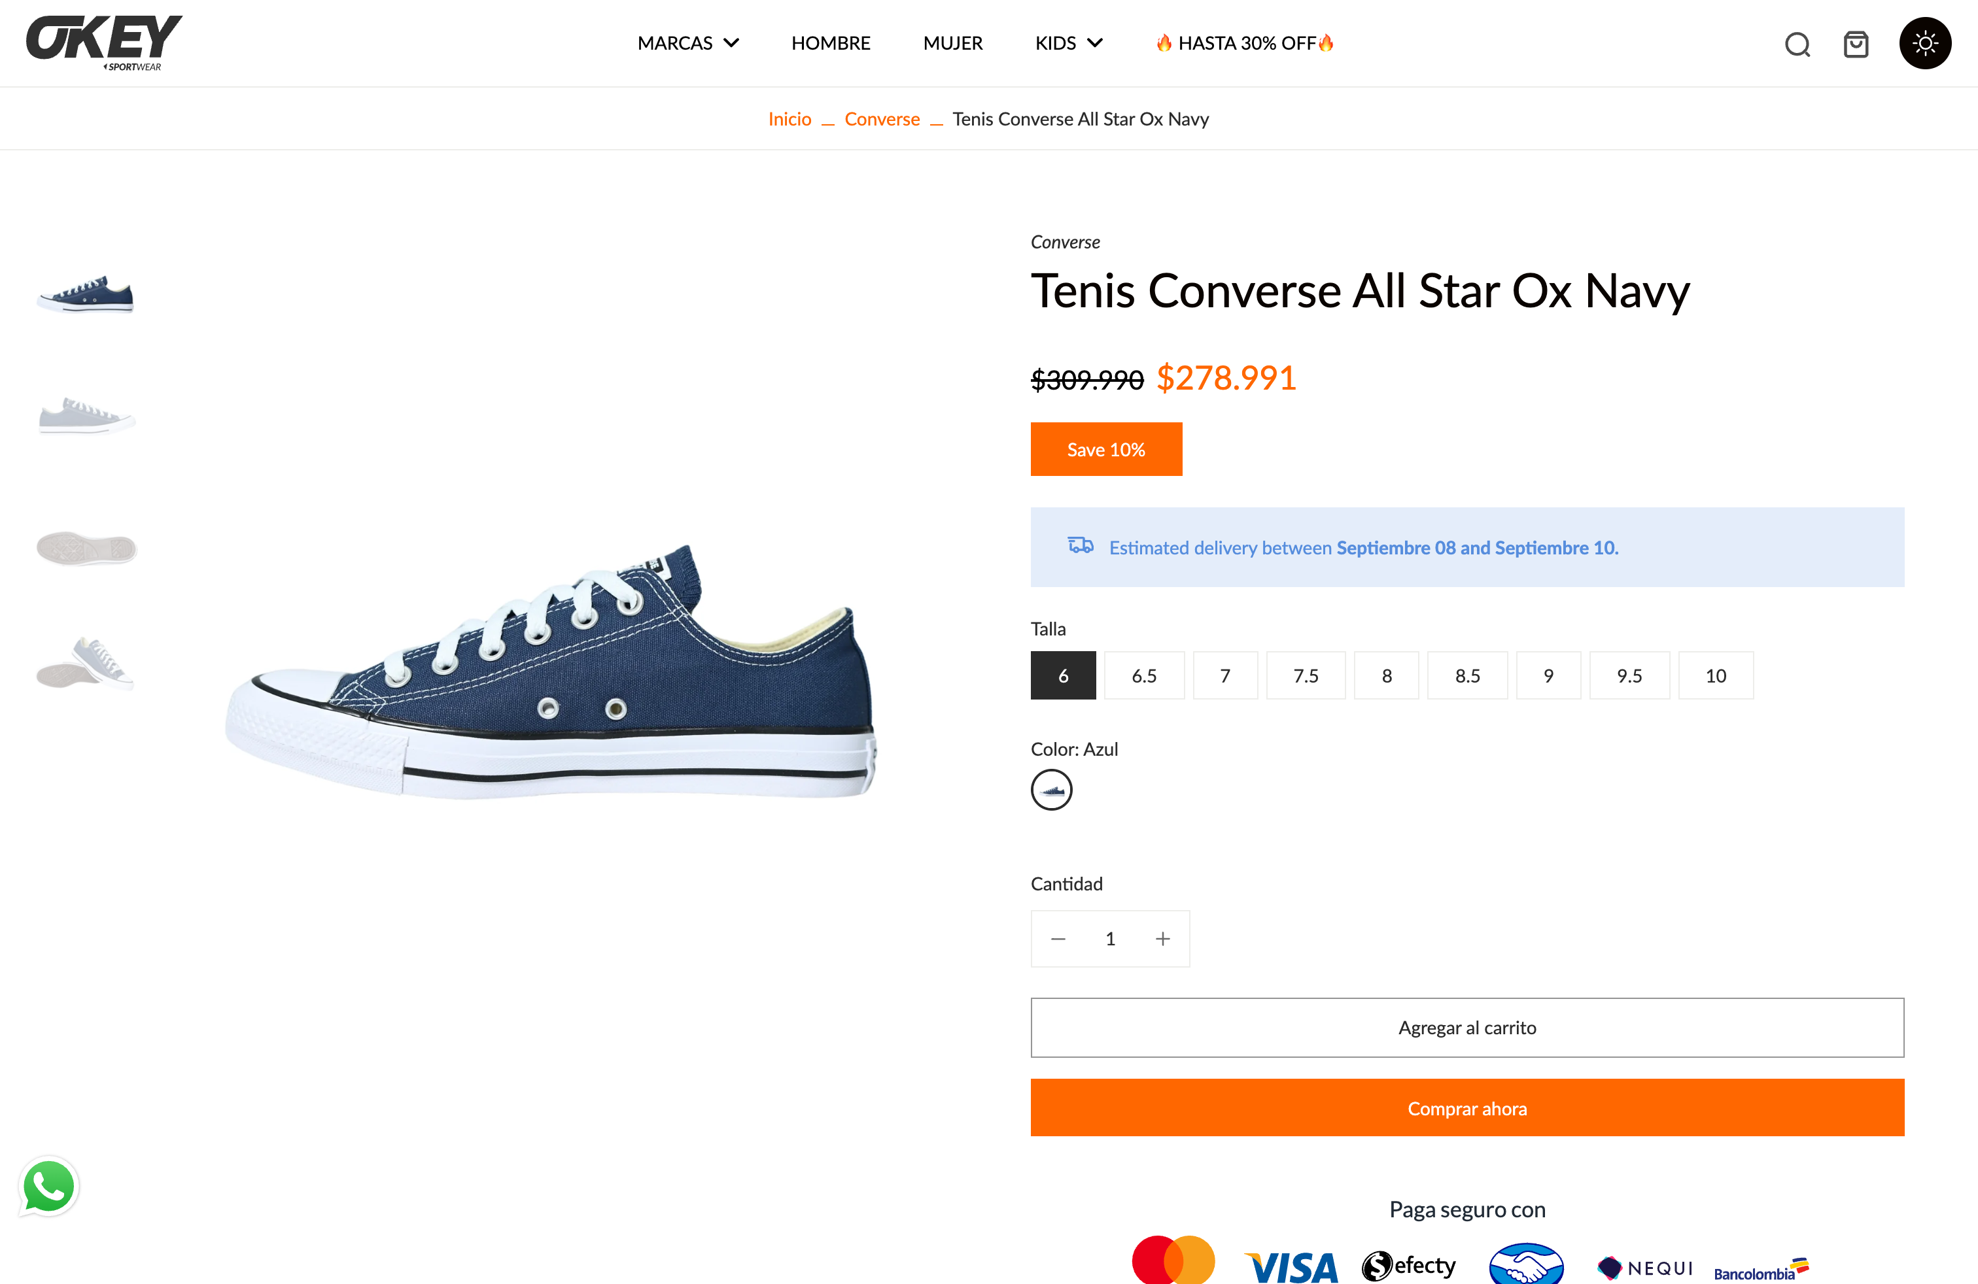The image size is (1978, 1284).
Task: Open the search icon in header
Action: click(1797, 44)
